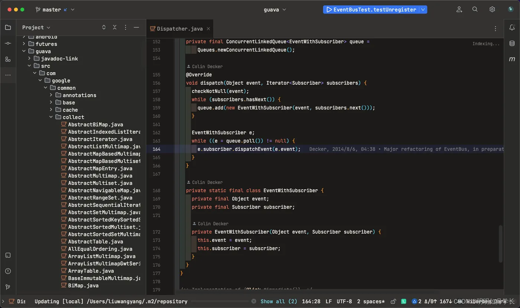Open AbstractMapEntry.java file
Viewport: 520px width, 308px height.
click(100, 168)
